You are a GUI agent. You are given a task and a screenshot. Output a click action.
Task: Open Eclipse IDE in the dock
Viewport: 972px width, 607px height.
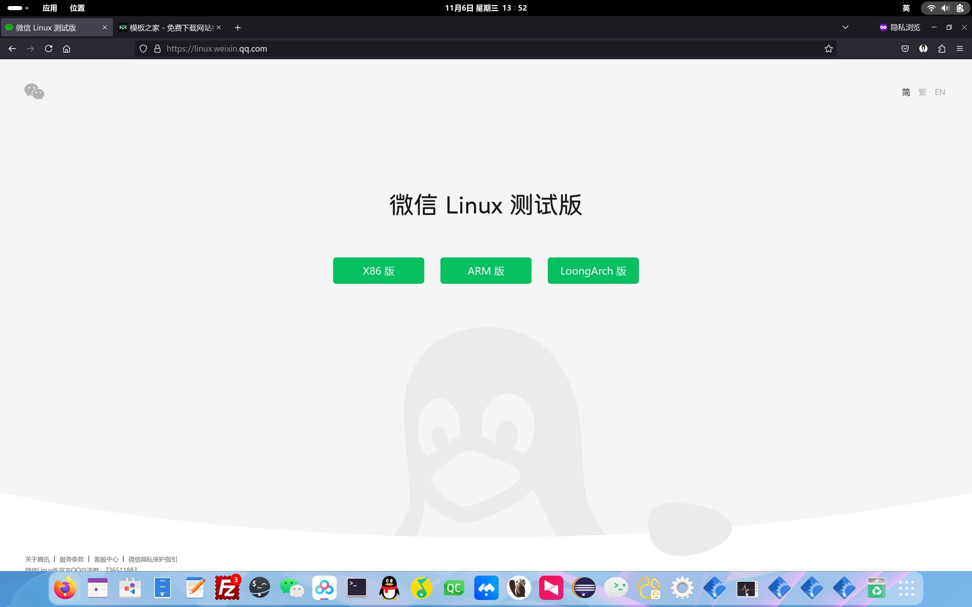tap(584, 588)
